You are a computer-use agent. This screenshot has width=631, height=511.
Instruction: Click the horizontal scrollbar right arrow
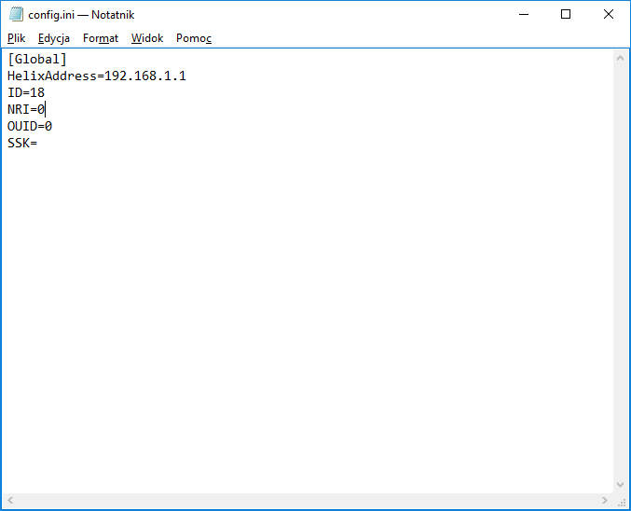point(606,502)
